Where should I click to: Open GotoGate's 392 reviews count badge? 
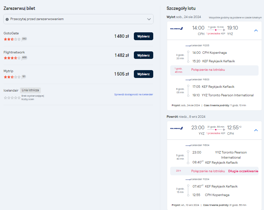click(24, 39)
